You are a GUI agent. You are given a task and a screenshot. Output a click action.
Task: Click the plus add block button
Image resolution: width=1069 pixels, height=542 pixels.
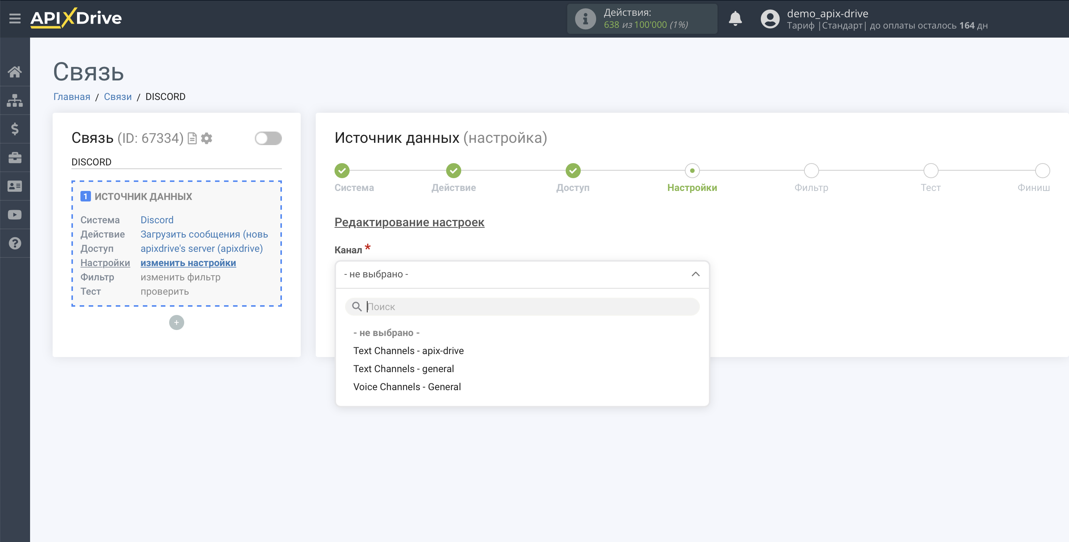[176, 322]
